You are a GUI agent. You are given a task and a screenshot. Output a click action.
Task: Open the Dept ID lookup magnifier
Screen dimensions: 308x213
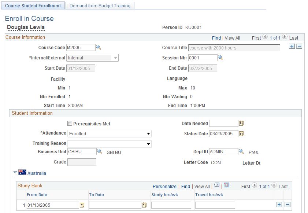(x=241, y=151)
